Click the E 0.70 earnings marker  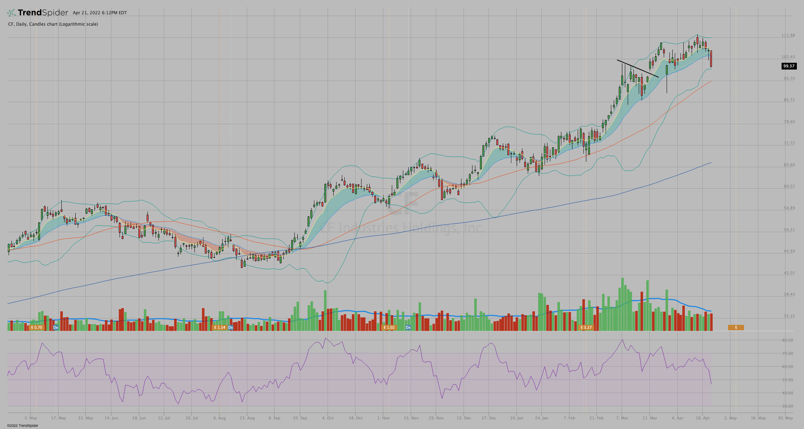36,327
